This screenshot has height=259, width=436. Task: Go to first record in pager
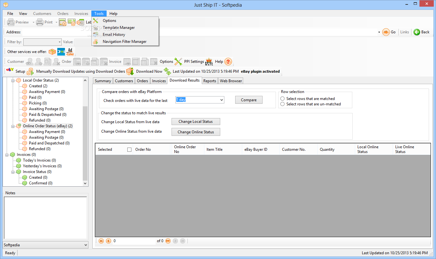pos(101,241)
